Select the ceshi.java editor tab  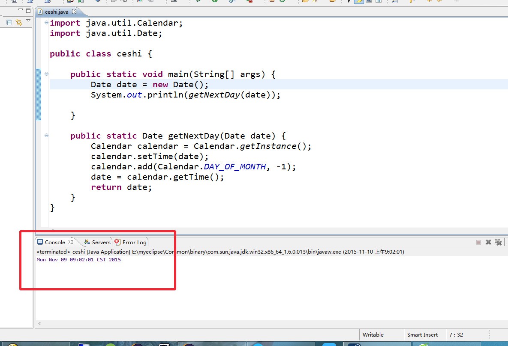56,12
